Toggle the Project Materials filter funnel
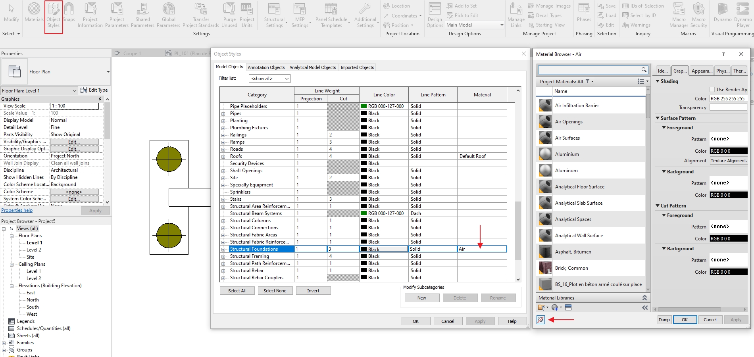This screenshot has height=357, width=754. pyautogui.click(x=587, y=81)
